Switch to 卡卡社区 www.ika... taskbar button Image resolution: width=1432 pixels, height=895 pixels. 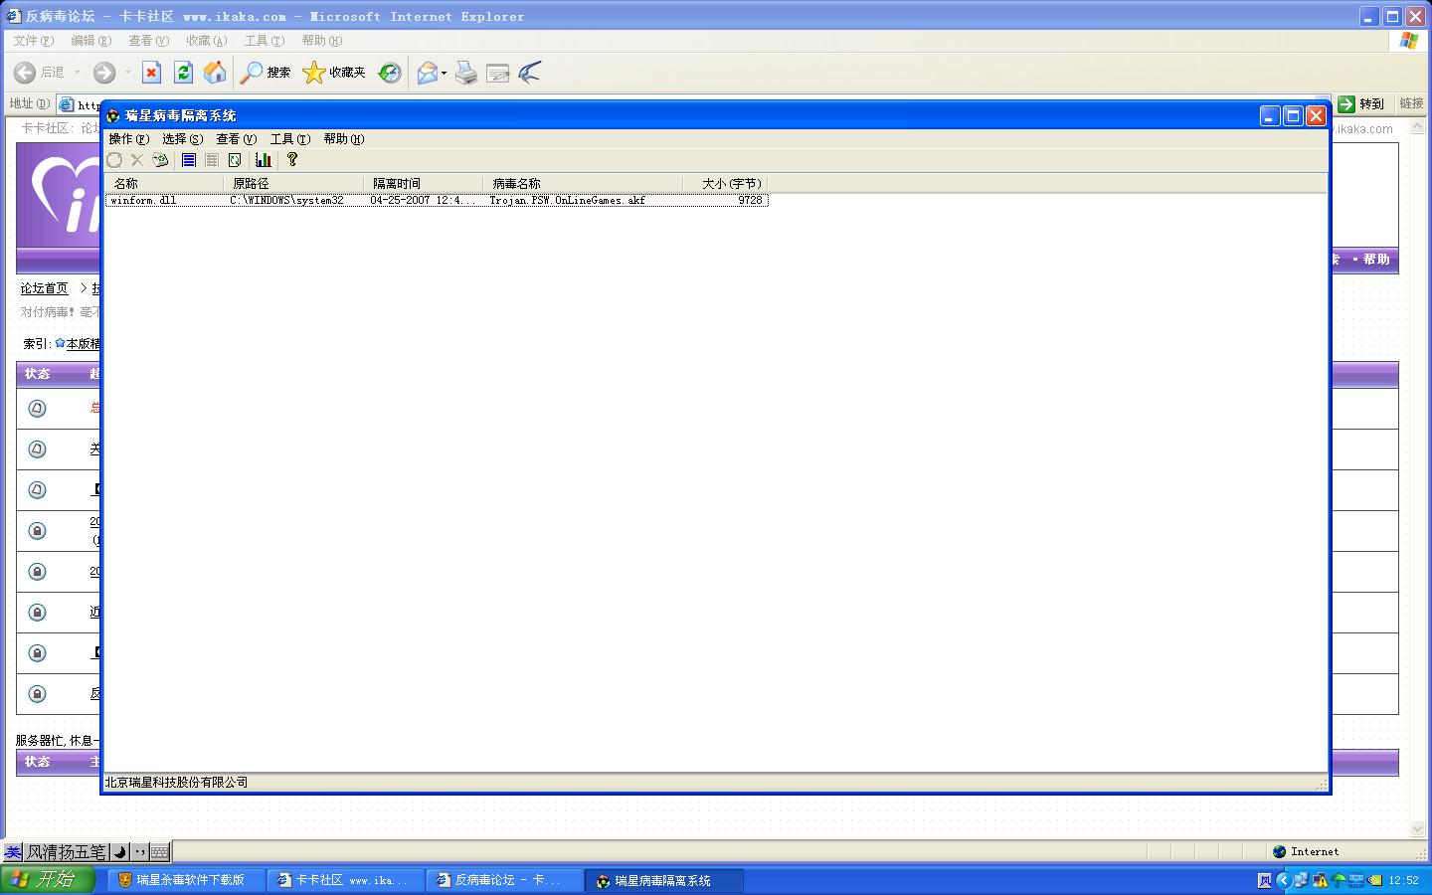tap(345, 880)
